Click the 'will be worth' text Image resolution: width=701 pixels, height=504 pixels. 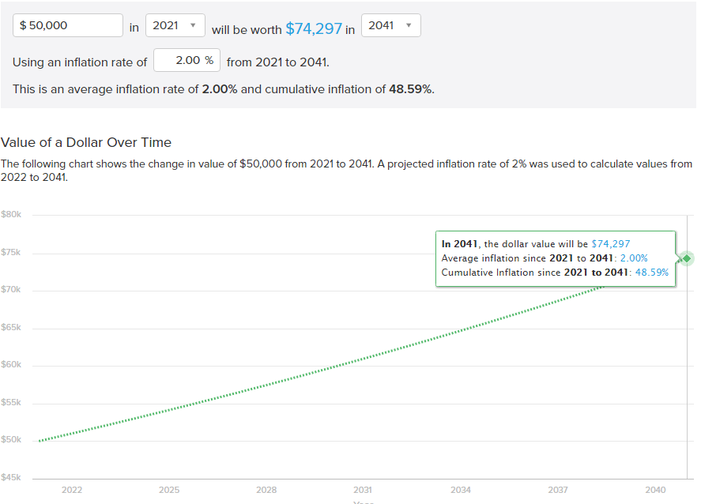point(247,30)
